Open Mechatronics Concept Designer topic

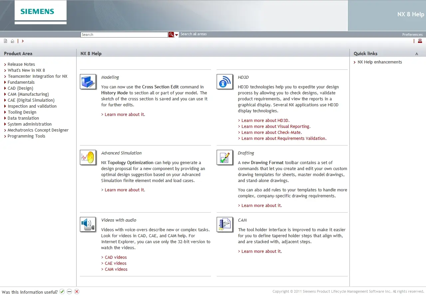point(38,130)
